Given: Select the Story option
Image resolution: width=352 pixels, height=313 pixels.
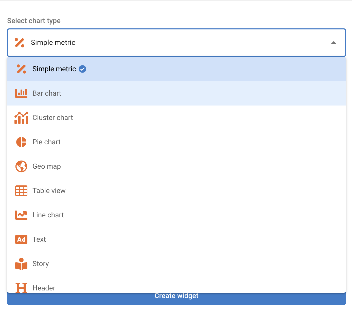Looking at the screenshot, I should coord(177,264).
